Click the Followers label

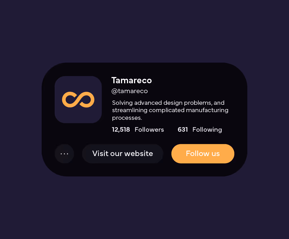click(x=149, y=129)
